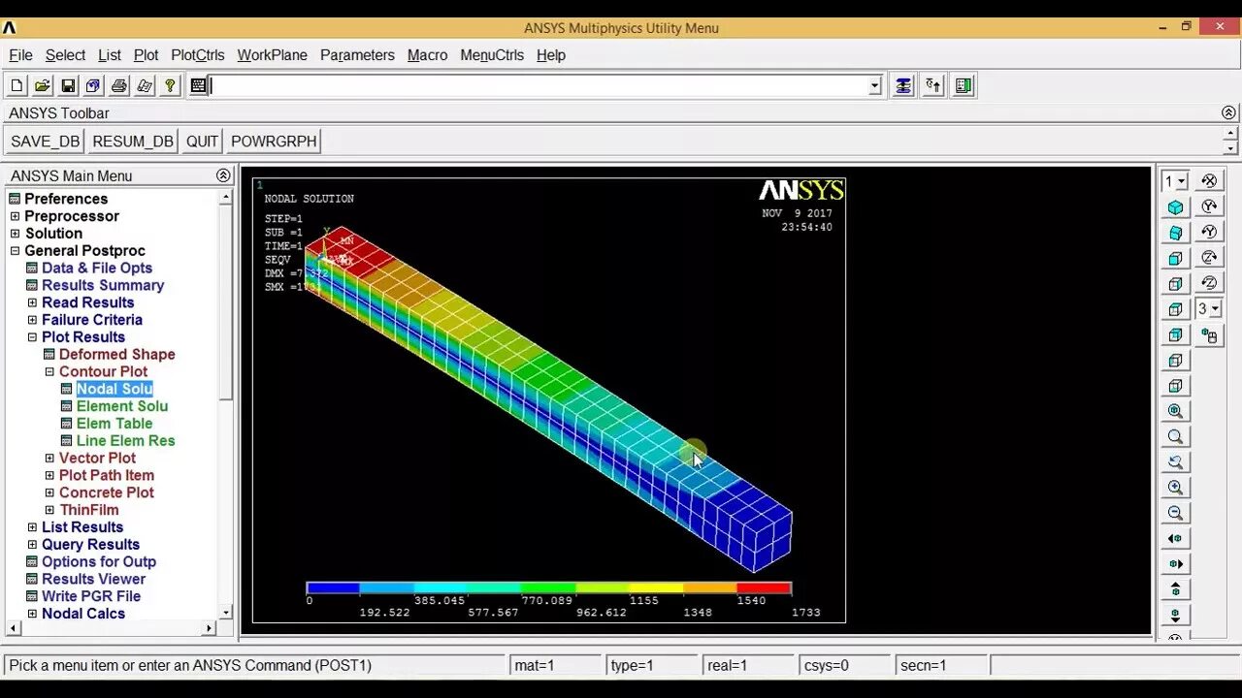The height and width of the screenshot is (698, 1242).
Task: Toggle Dynamic Model Mode icon
Action: (1209, 335)
